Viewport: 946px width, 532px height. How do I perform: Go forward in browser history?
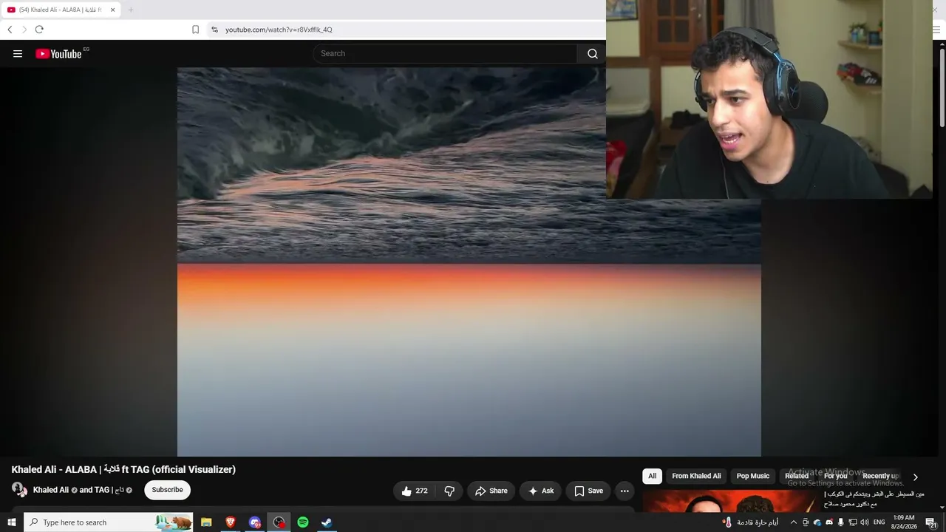[24, 30]
